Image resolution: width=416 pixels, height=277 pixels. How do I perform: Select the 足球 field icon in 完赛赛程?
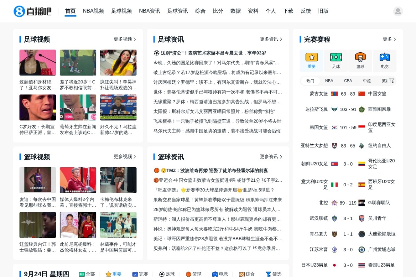click(336, 57)
